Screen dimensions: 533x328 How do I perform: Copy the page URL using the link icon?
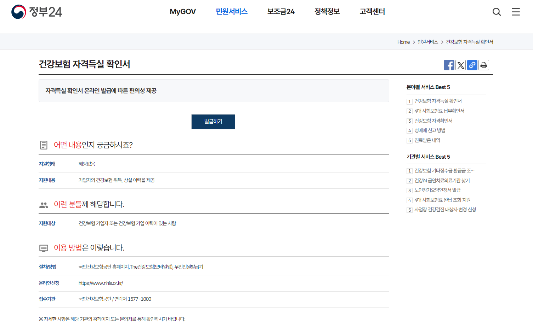472,65
